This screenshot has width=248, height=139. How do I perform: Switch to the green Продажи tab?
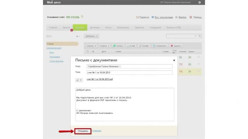tap(80, 27)
